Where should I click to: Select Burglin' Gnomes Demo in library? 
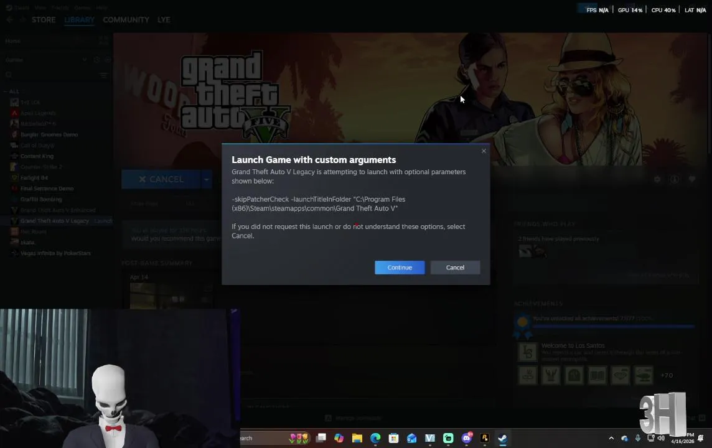click(49, 135)
